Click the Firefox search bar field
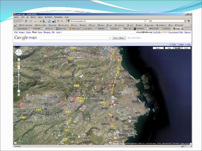 click(168, 21)
